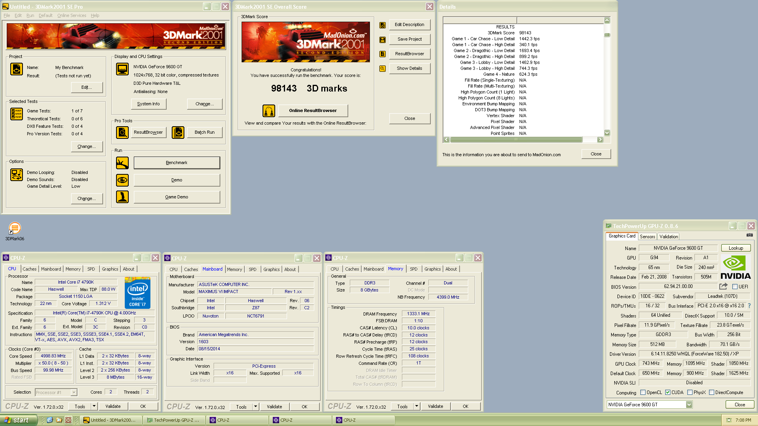Open the GPU selection dropdown in GPU-Z
Image resolution: width=758 pixels, height=426 pixels.
[689, 405]
